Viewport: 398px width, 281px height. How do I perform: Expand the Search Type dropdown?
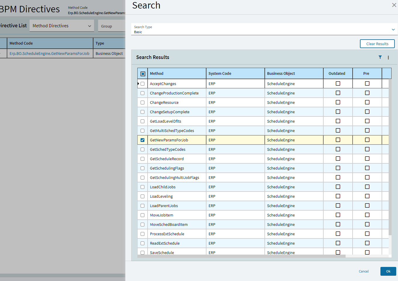pyautogui.click(x=393, y=30)
